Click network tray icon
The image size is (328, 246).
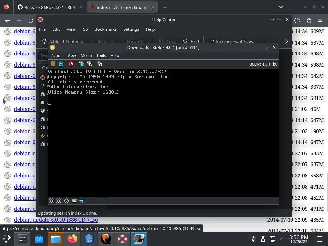(x=272, y=239)
